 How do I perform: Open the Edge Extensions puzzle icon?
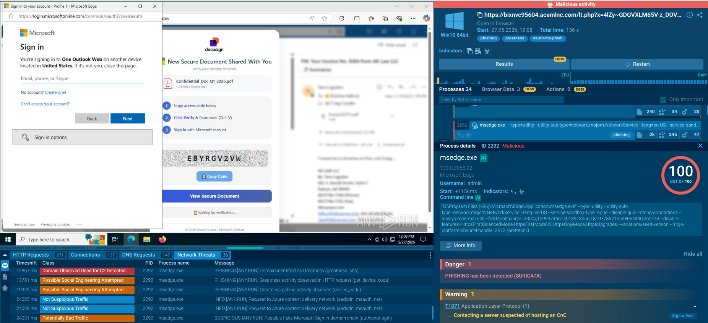click(341, 18)
